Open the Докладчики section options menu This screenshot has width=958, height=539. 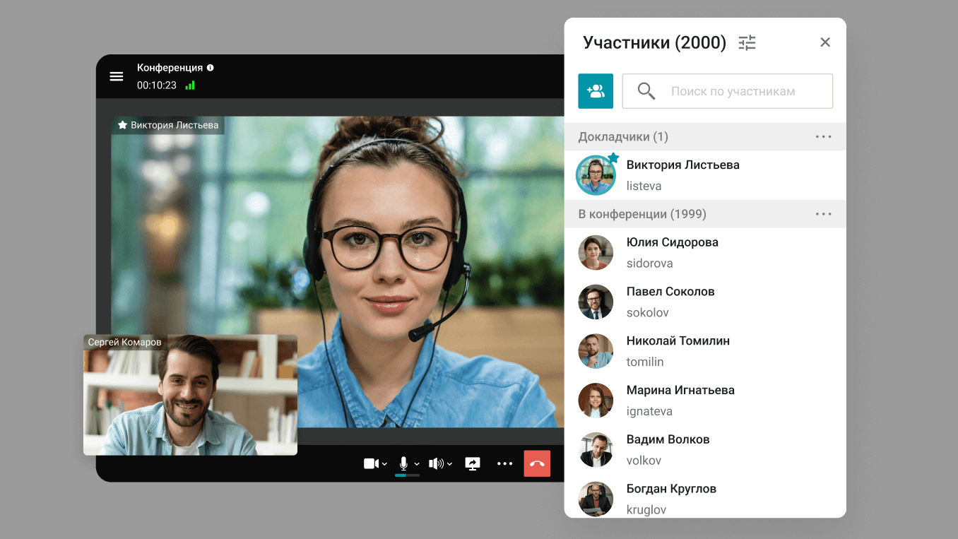click(x=823, y=137)
